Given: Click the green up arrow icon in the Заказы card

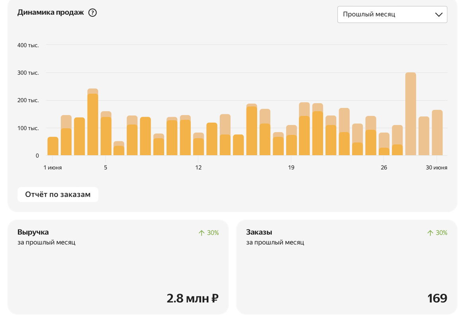Looking at the screenshot, I should pos(430,233).
